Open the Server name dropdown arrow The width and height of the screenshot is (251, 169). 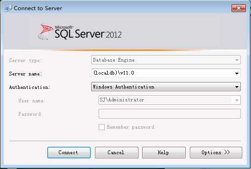[x=237, y=74]
